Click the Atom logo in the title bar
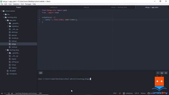The height and width of the screenshot is (95, 169). point(1,1)
